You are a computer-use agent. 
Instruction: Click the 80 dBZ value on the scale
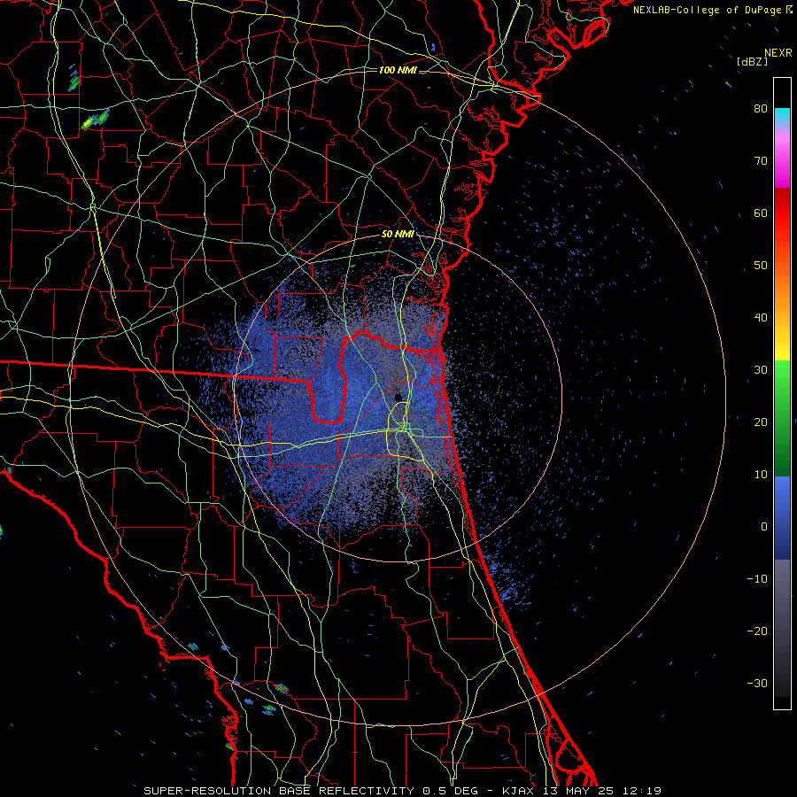pyautogui.click(x=761, y=109)
